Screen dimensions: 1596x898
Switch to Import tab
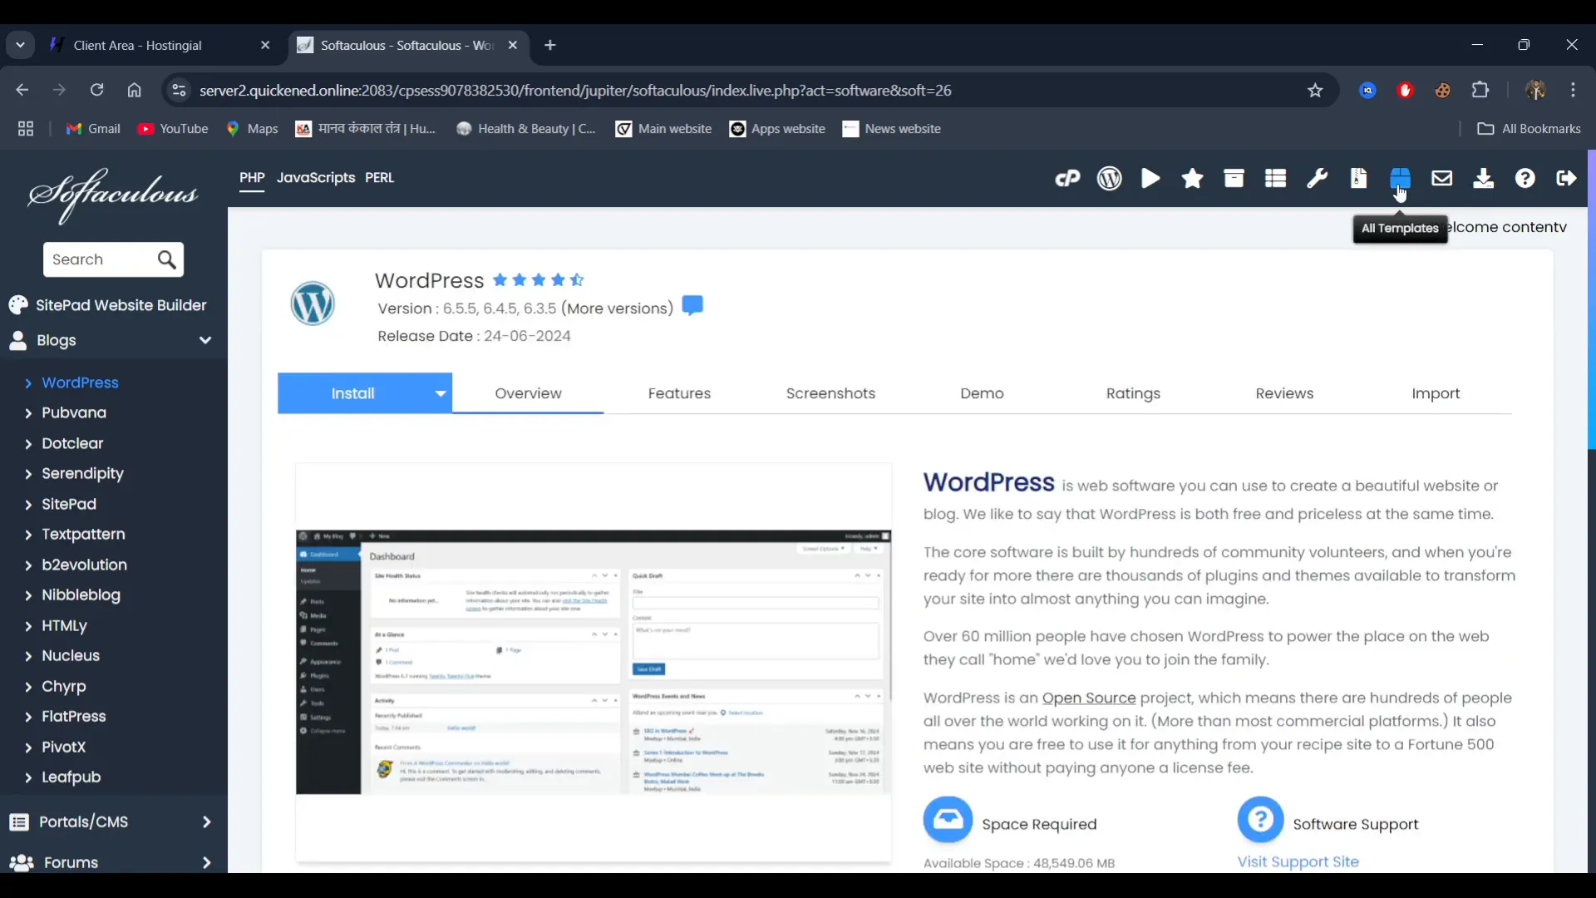coord(1436,393)
